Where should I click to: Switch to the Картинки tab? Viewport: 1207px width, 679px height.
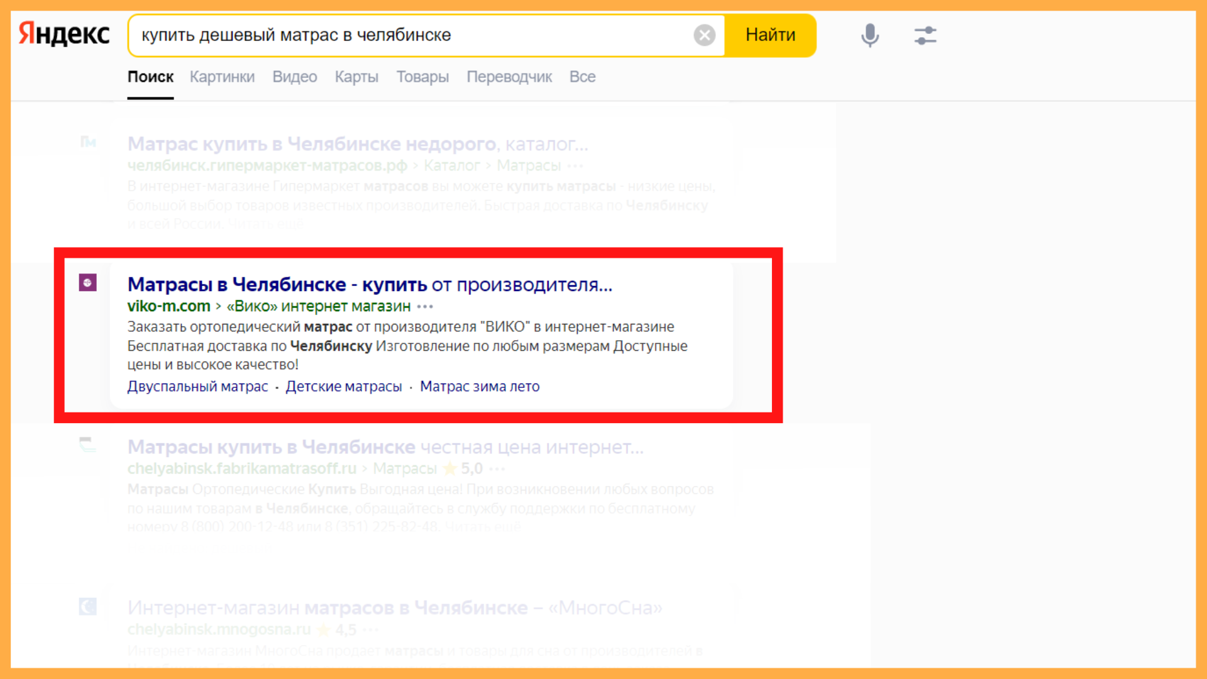[x=222, y=77]
